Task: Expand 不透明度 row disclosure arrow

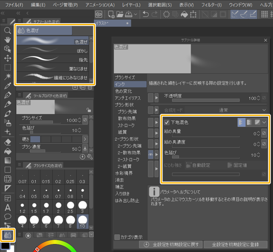Action: pos(157,98)
